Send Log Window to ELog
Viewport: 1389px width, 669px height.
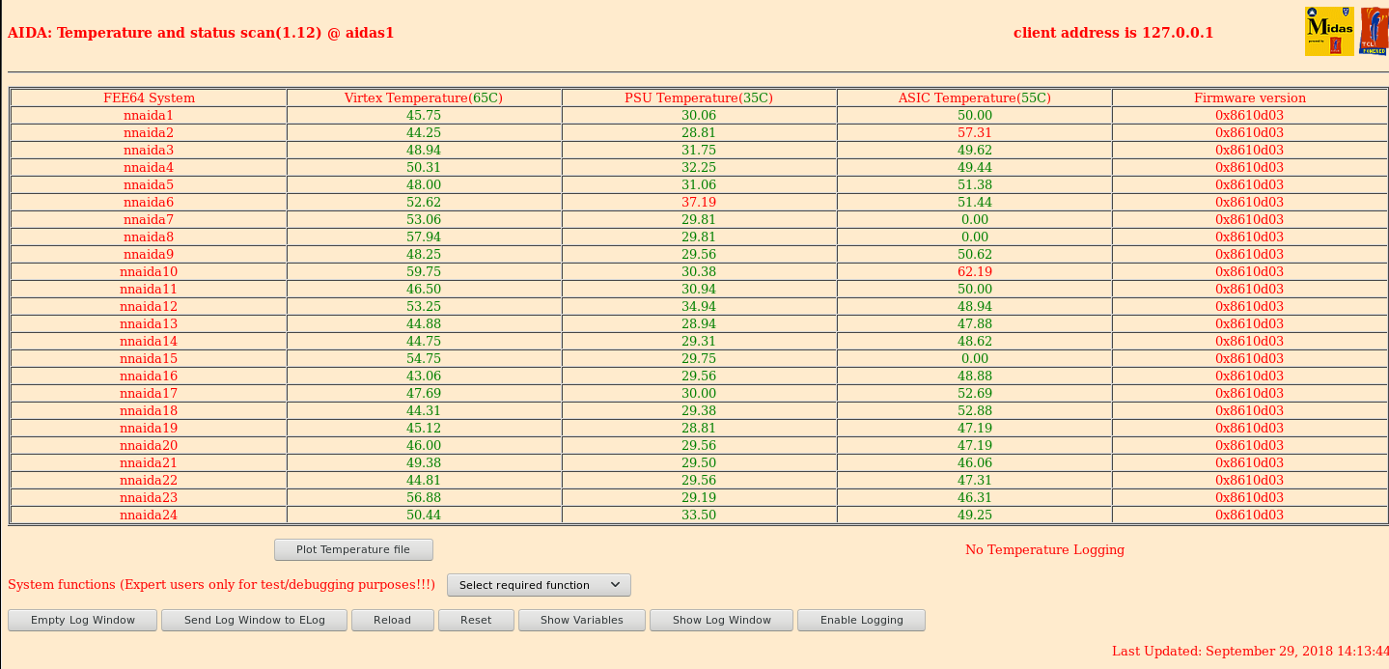click(254, 620)
